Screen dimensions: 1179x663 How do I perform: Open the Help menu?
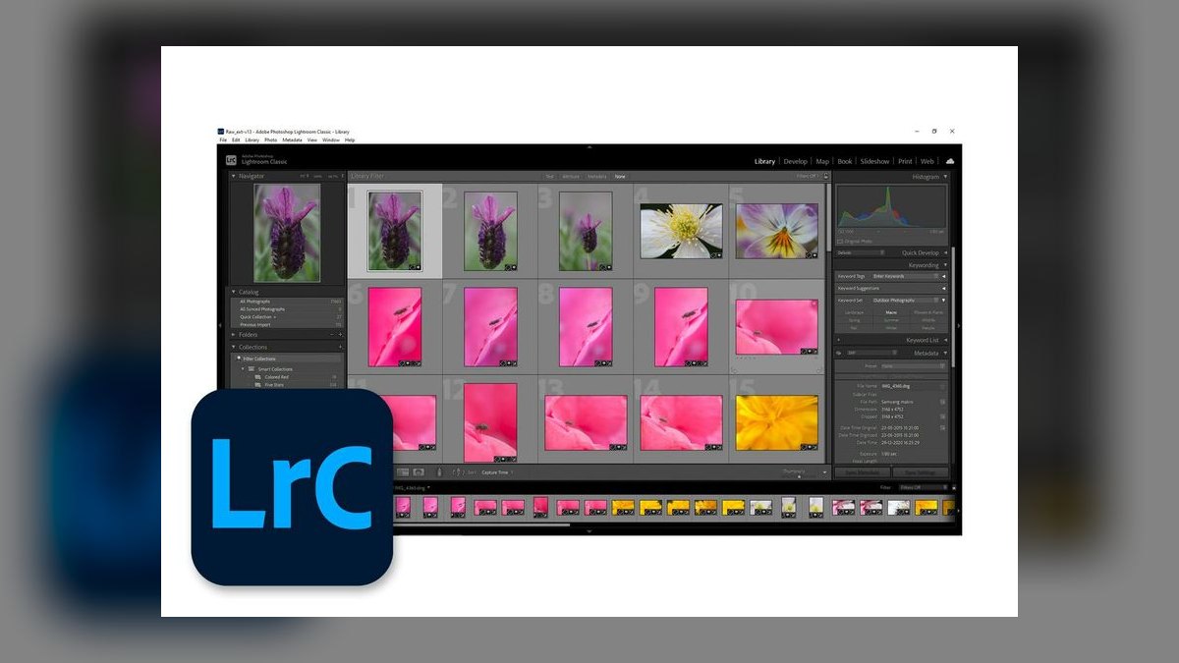tap(350, 140)
